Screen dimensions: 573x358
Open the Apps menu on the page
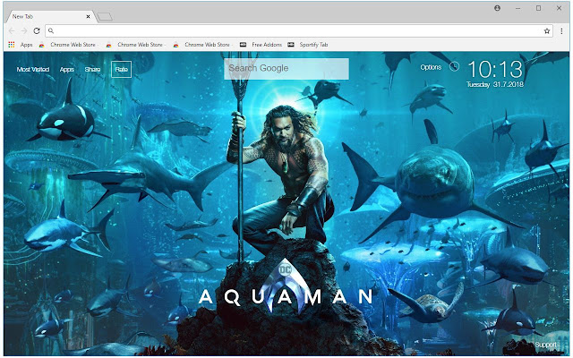pyautogui.click(x=67, y=70)
